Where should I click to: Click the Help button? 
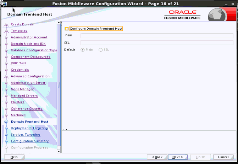coord(14,157)
